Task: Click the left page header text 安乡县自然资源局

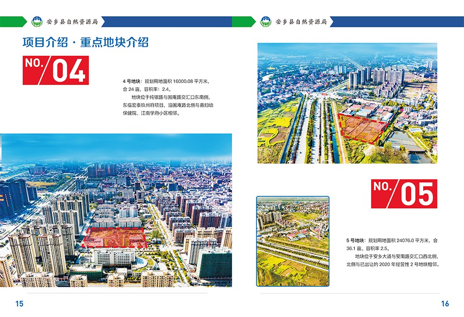Action: click(x=72, y=22)
